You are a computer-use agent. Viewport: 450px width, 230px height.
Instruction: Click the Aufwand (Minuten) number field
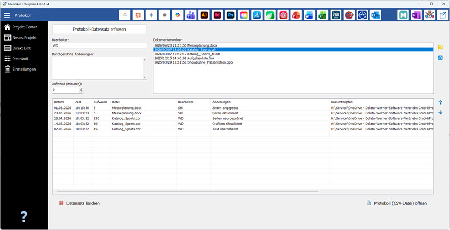(66, 90)
